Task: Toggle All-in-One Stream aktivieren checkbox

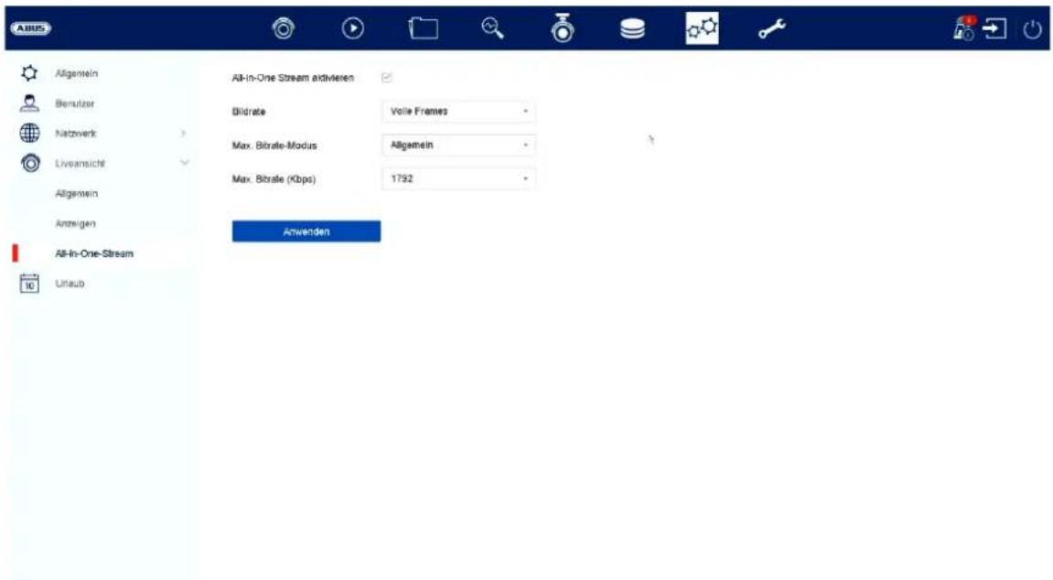Action: [387, 78]
